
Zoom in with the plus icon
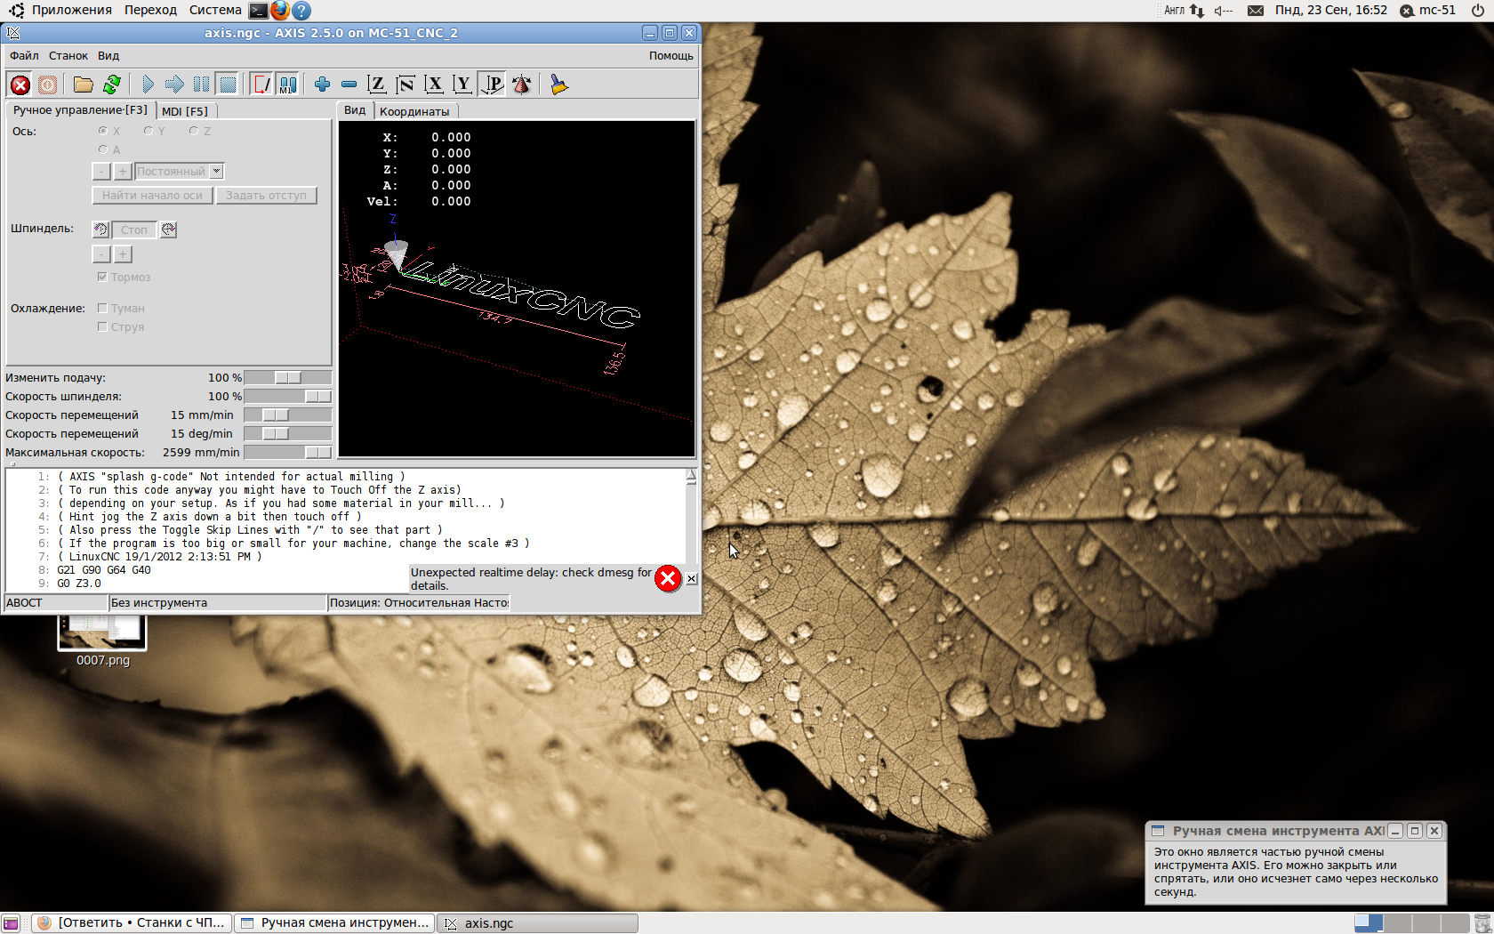322,85
